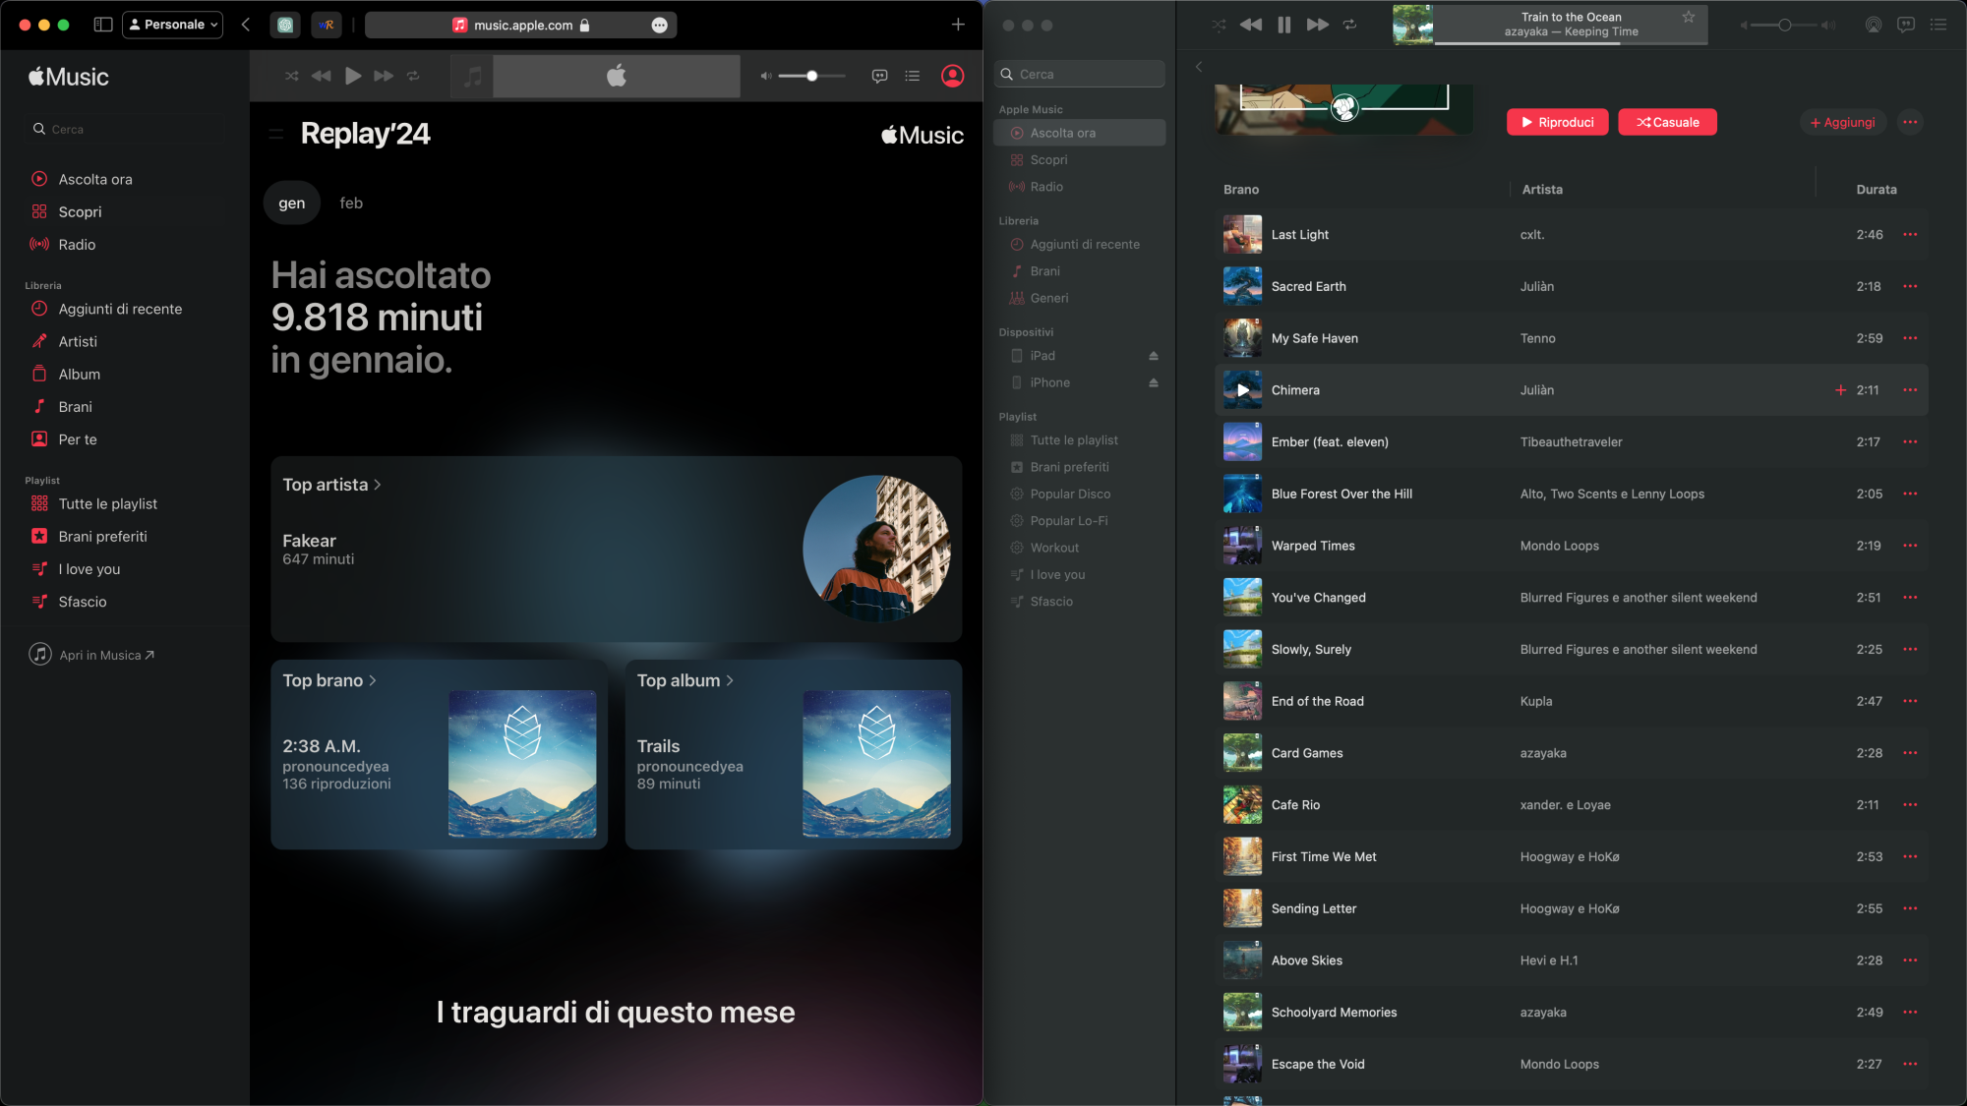Open Safari page options ellipsis in address bar
The image size is (1967, 1106).
(x=659, y=26)
